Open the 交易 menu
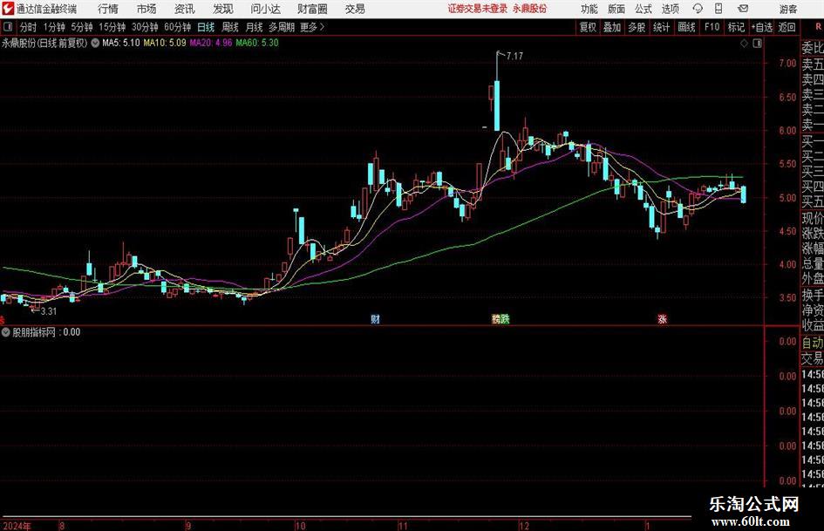Screen dimensions: 824x531 (355, 9)
